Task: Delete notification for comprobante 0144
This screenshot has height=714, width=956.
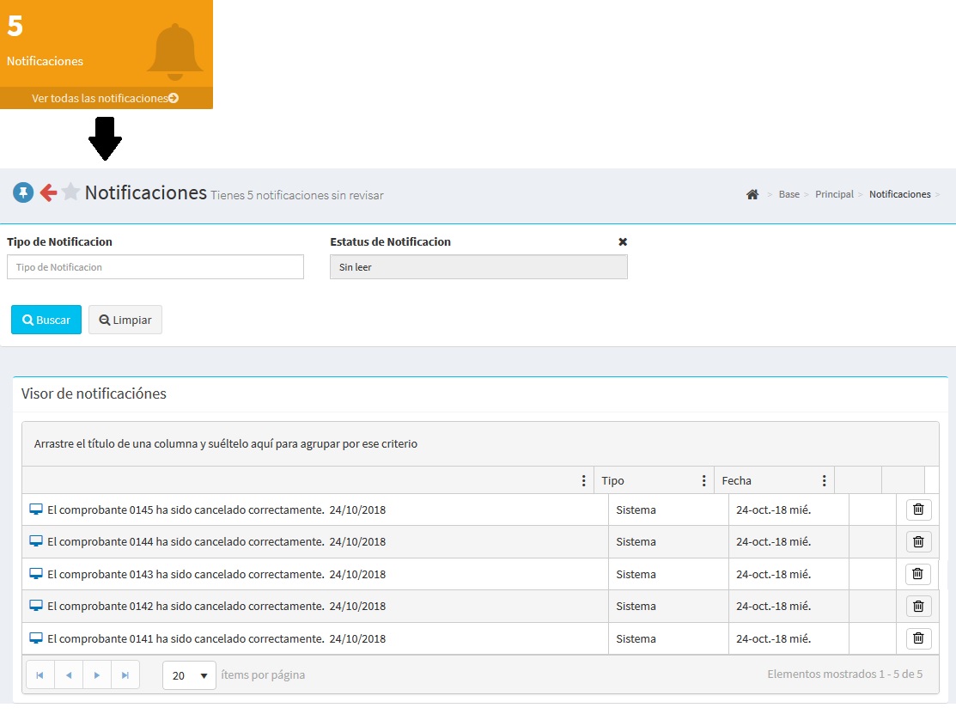Action: pyautogui.click(x=918, y=541)
